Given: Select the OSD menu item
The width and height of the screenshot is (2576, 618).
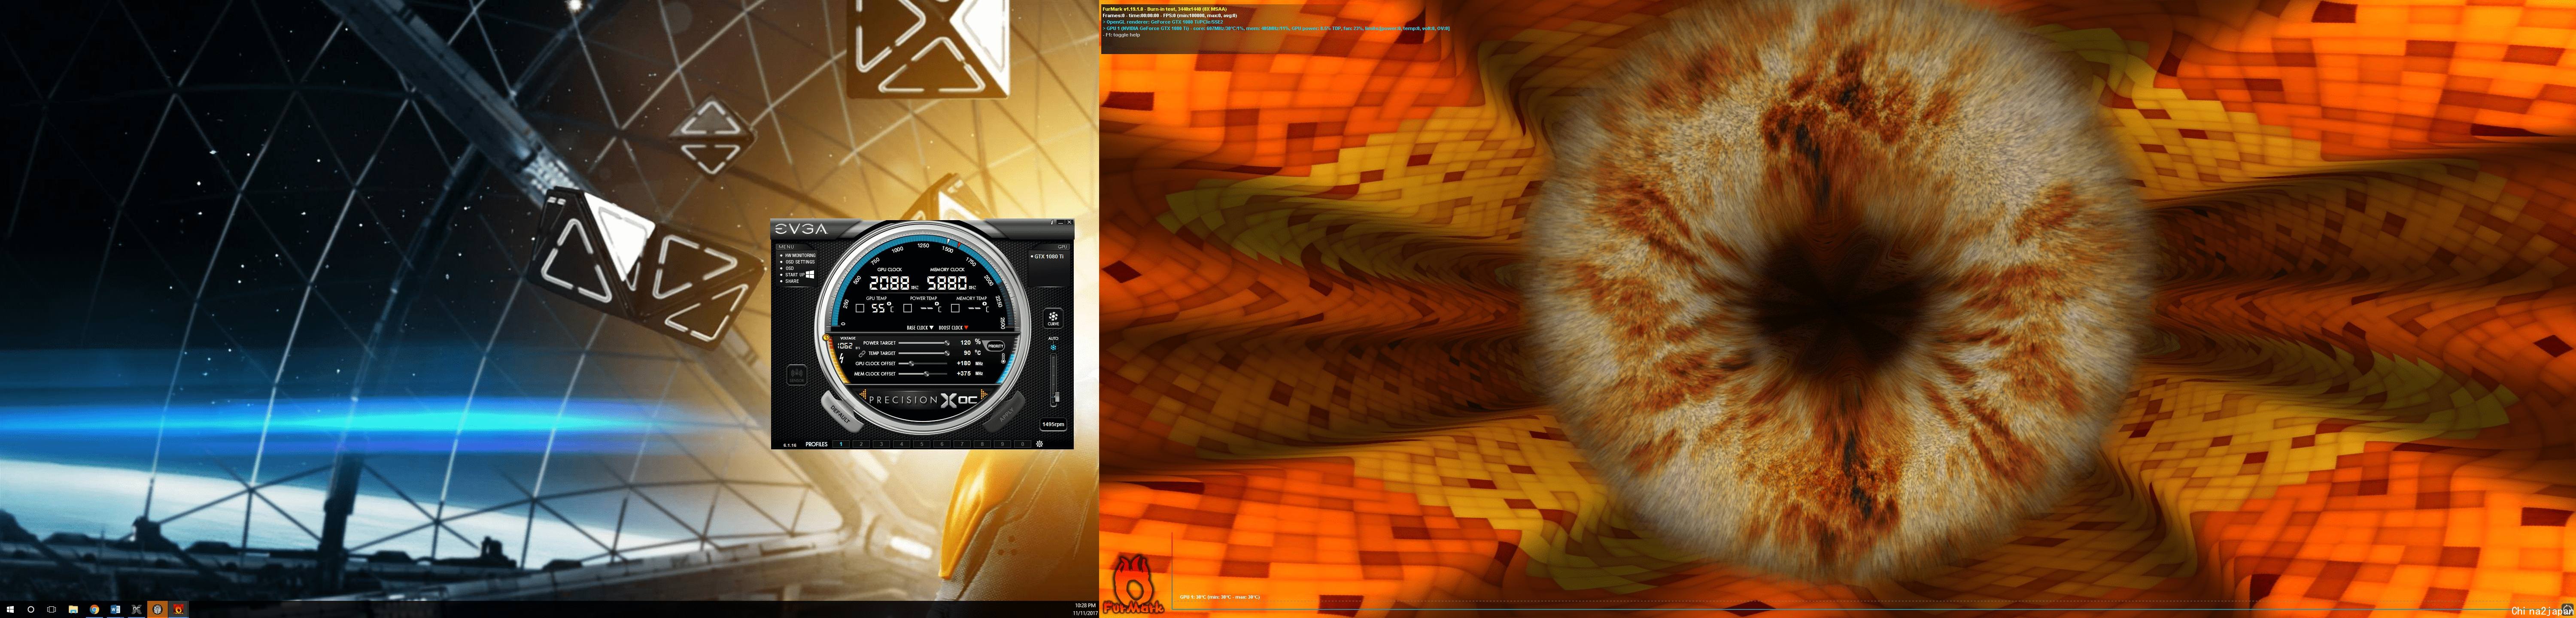Looking at the screenshot, I should pyautogui.click(x=790, y=268).
